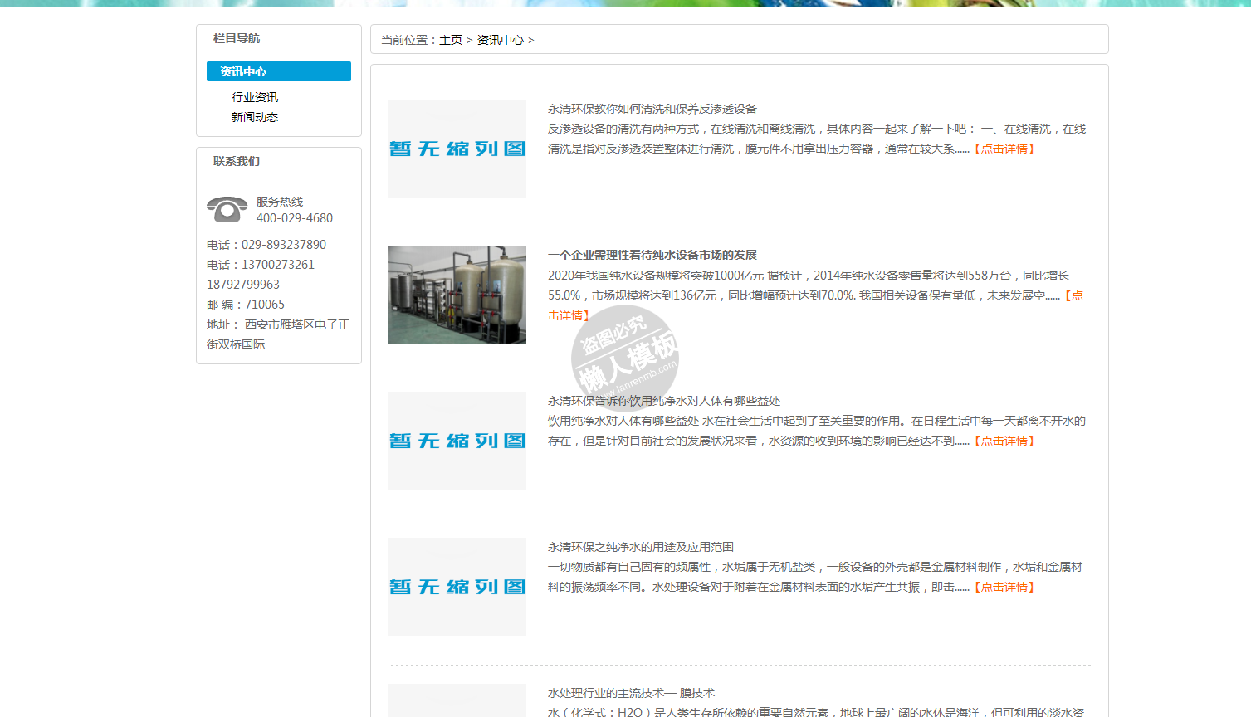This screenshot has width=1251, height=717.
Task: Click the mobile number 13700273261
Action: click(278, 265)
